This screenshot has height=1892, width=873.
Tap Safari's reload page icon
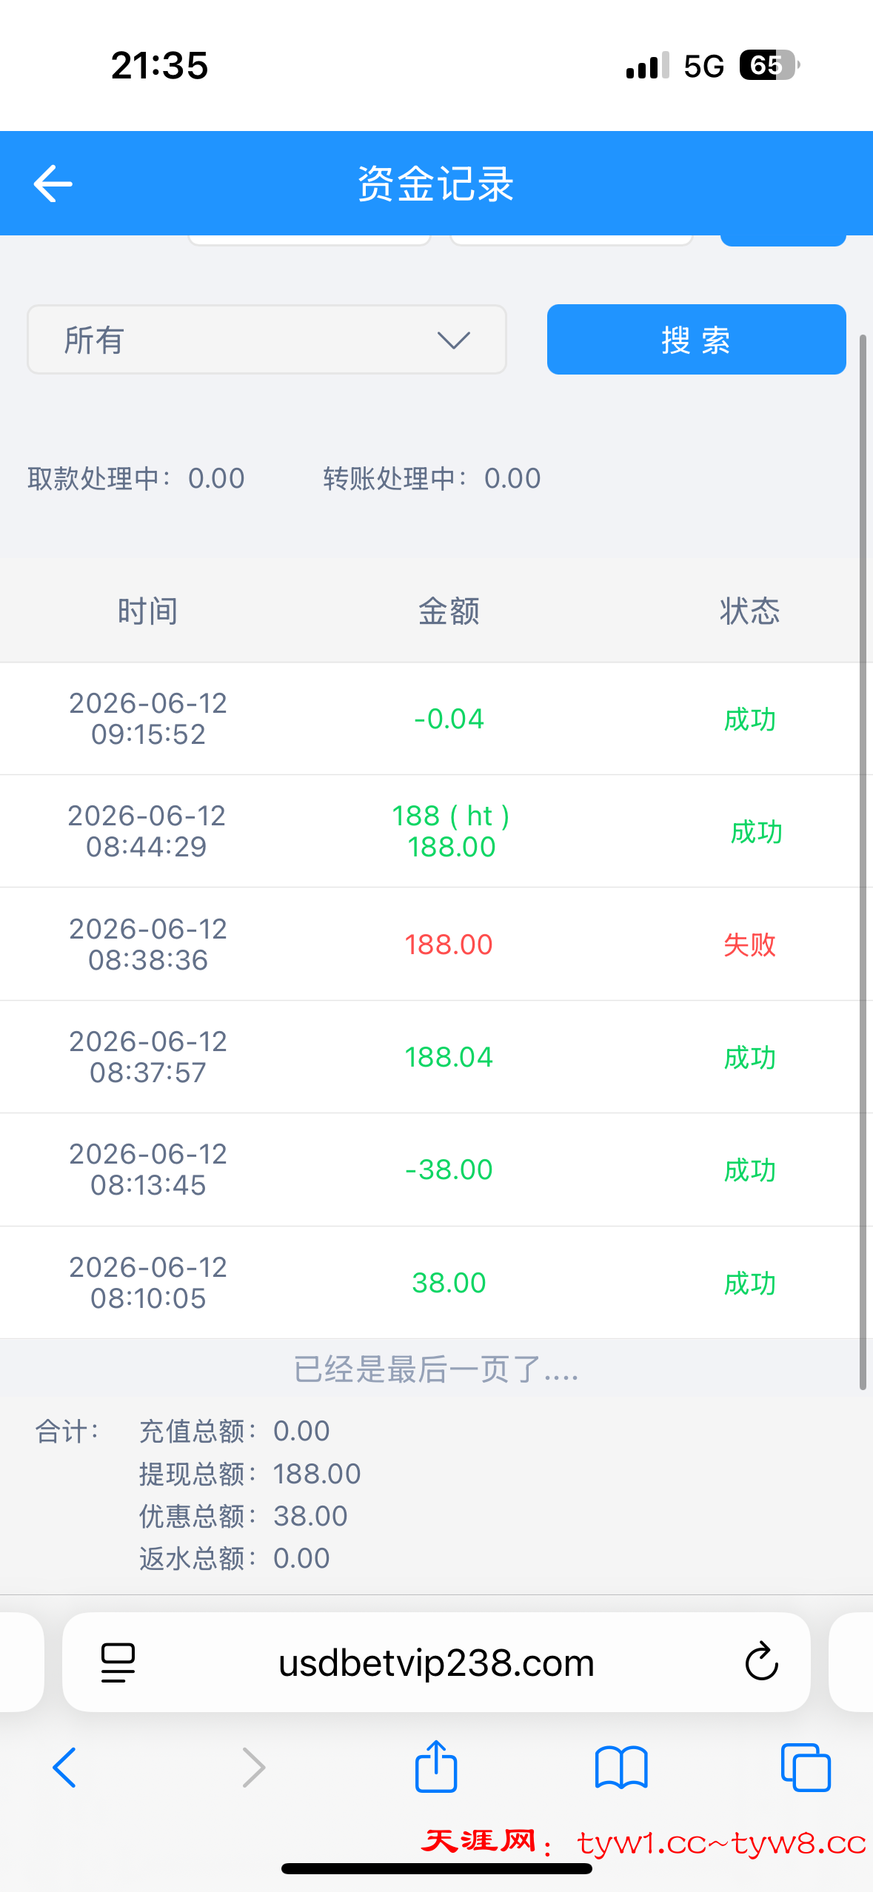(x=761, y=1662)
